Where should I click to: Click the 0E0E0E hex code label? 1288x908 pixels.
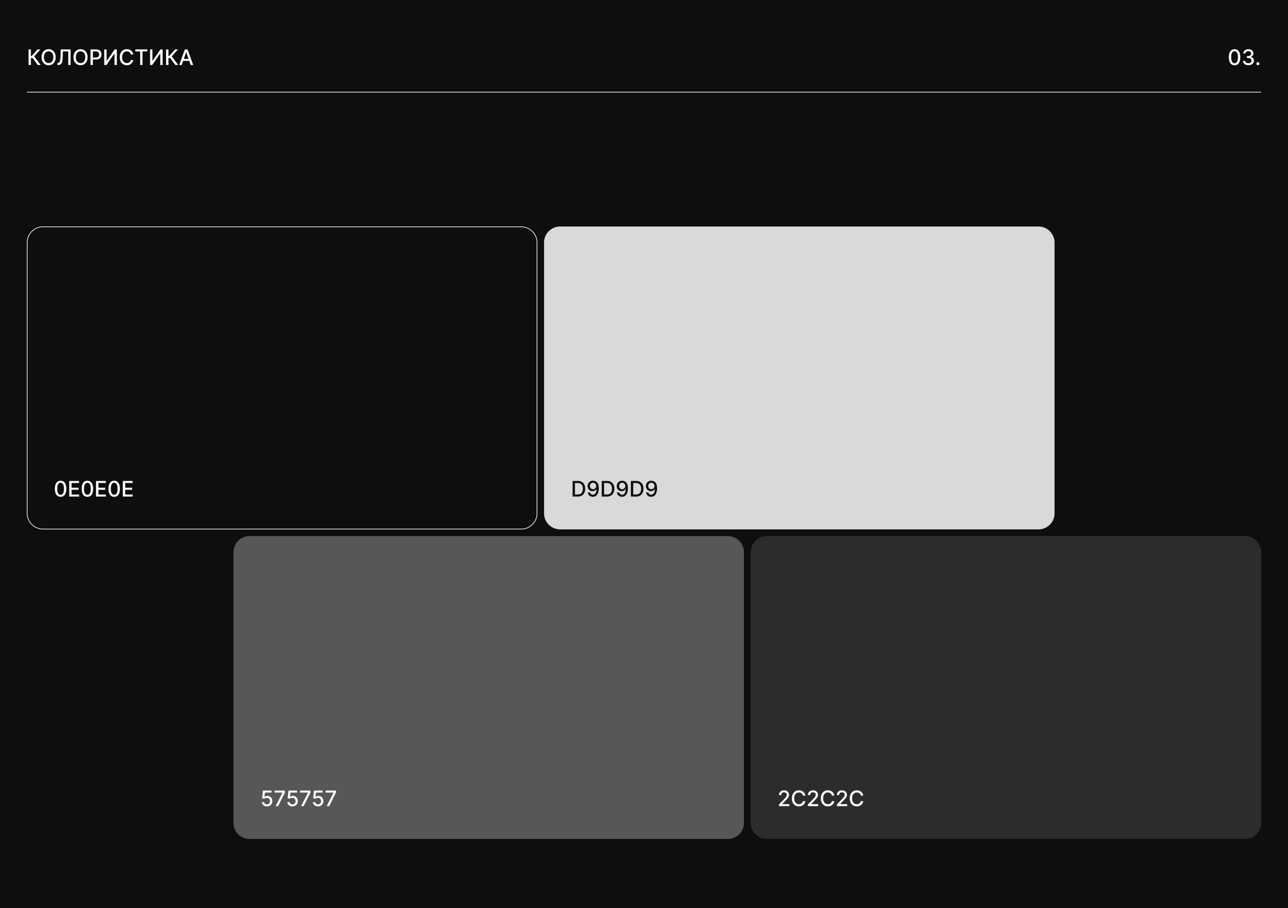pyautogui.click(x=94, y=489)
